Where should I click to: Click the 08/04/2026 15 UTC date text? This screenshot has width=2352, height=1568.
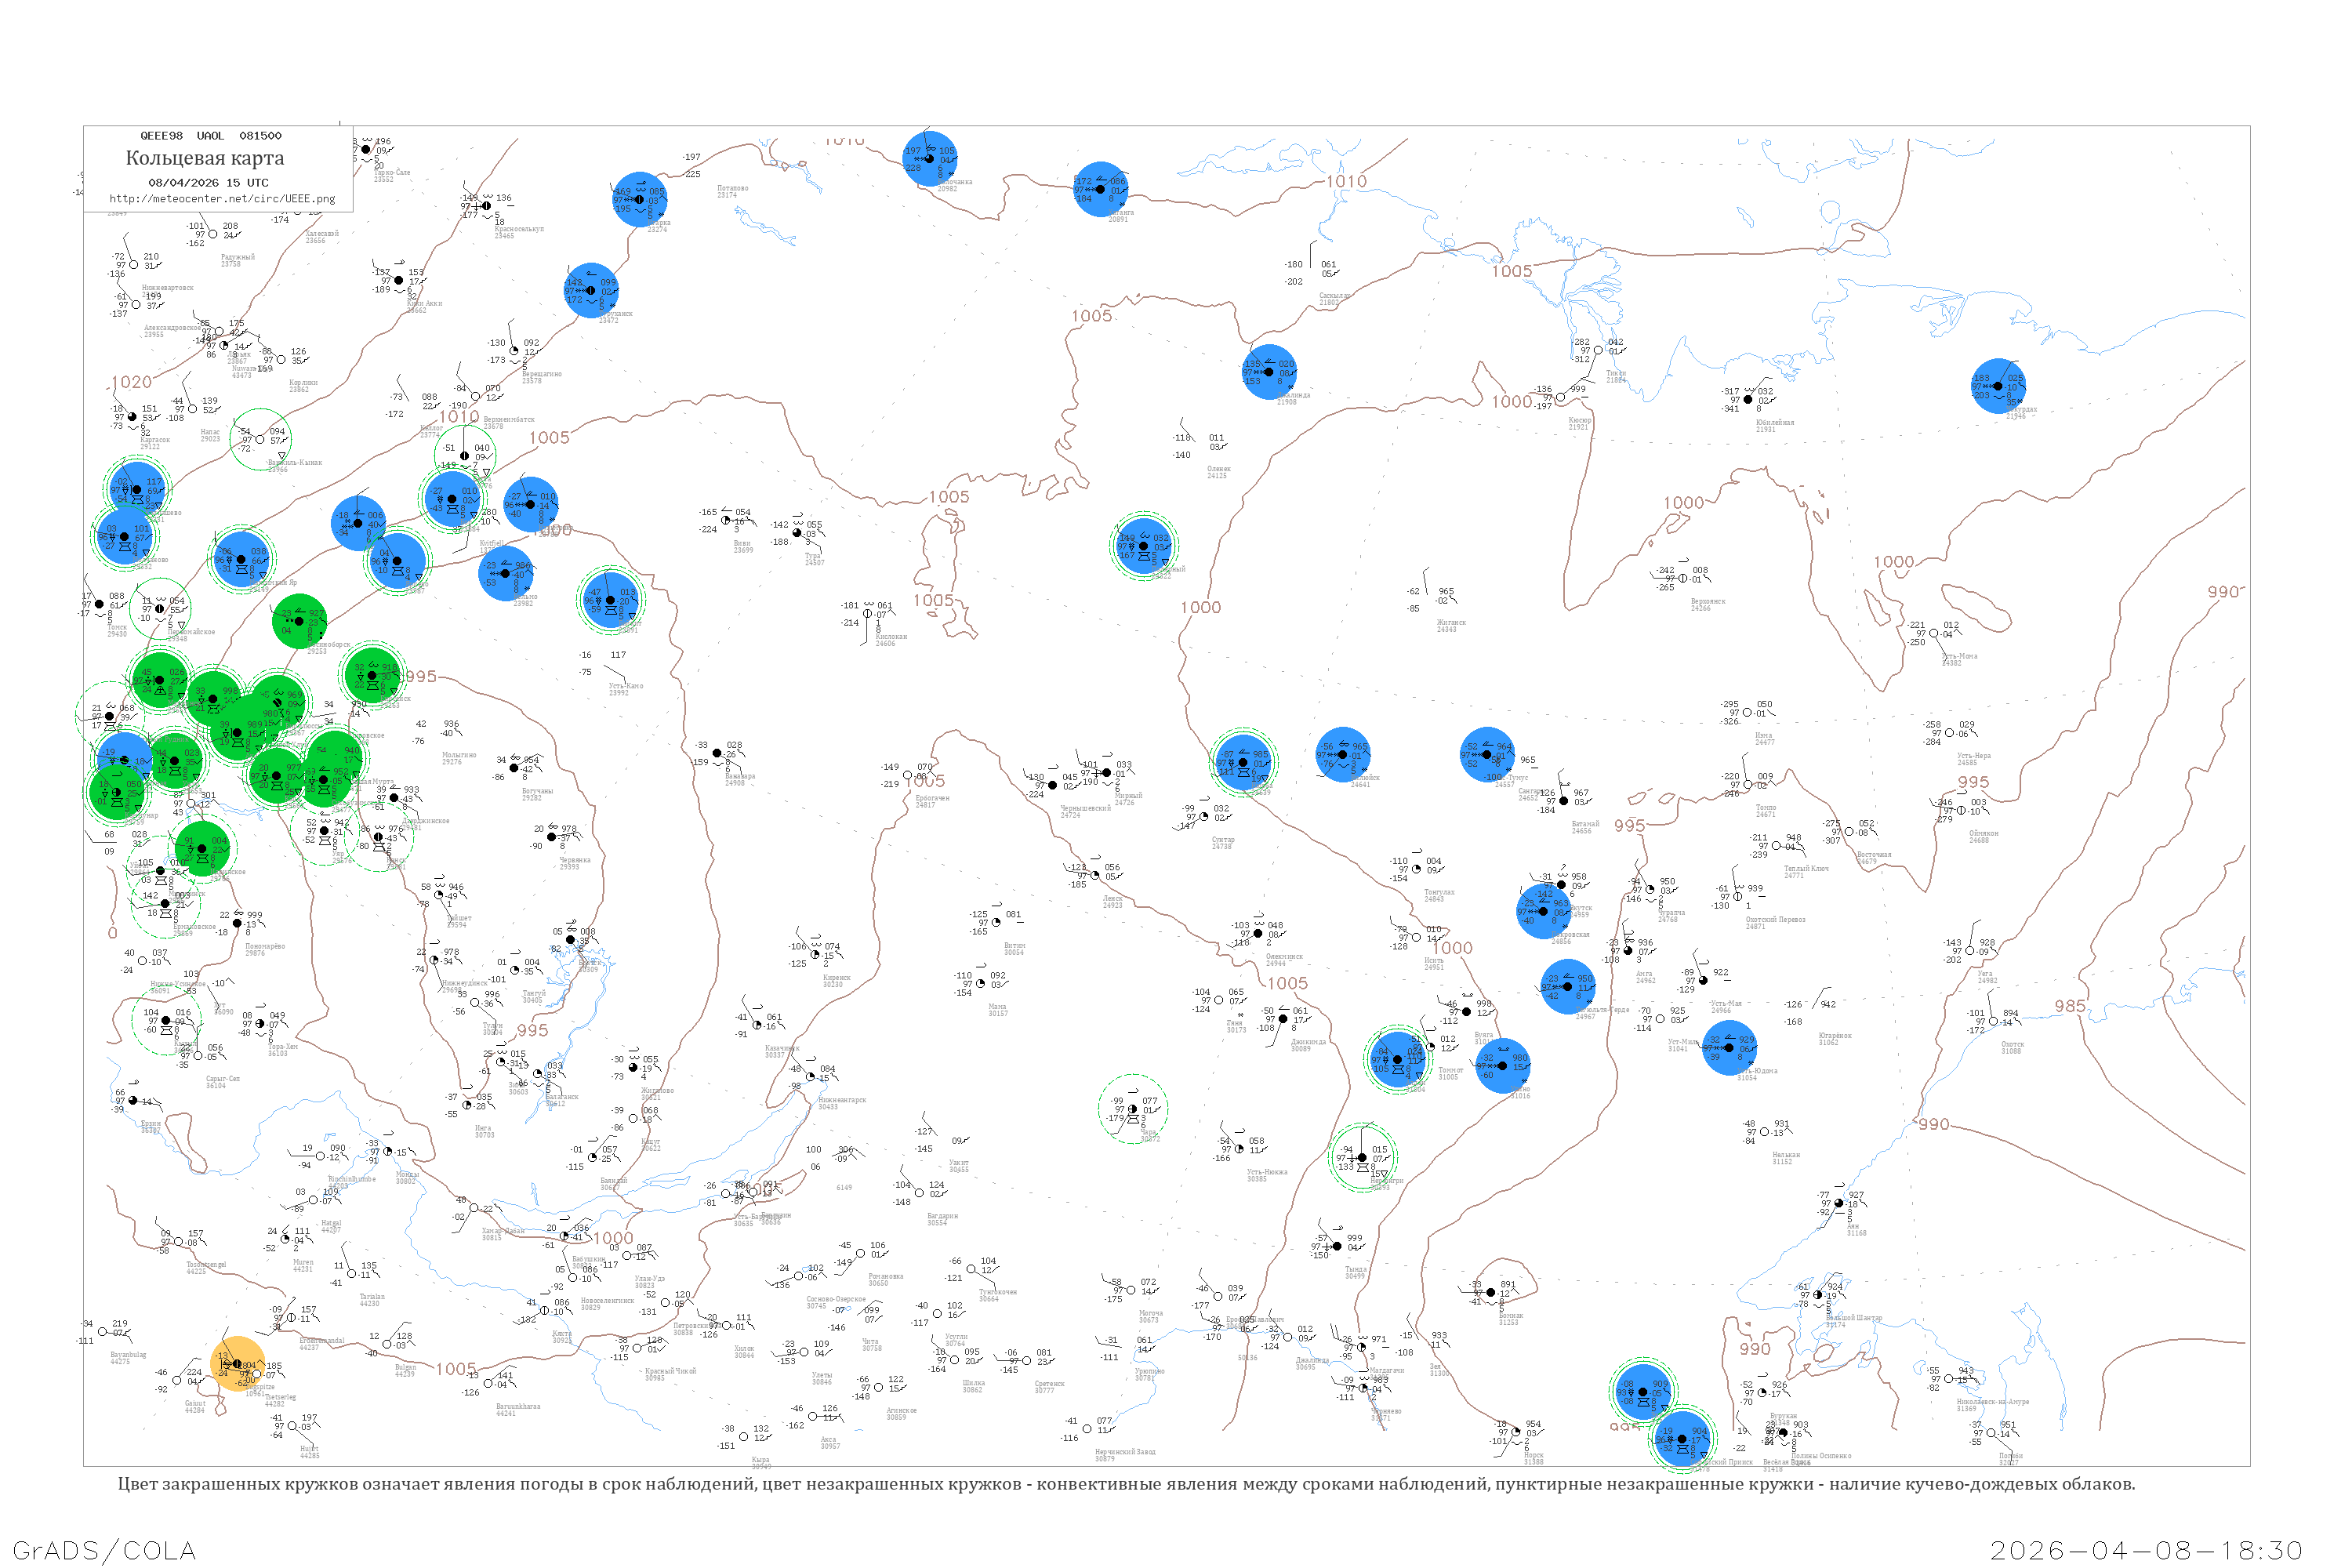pyautogui.click(x=208, y=183)
